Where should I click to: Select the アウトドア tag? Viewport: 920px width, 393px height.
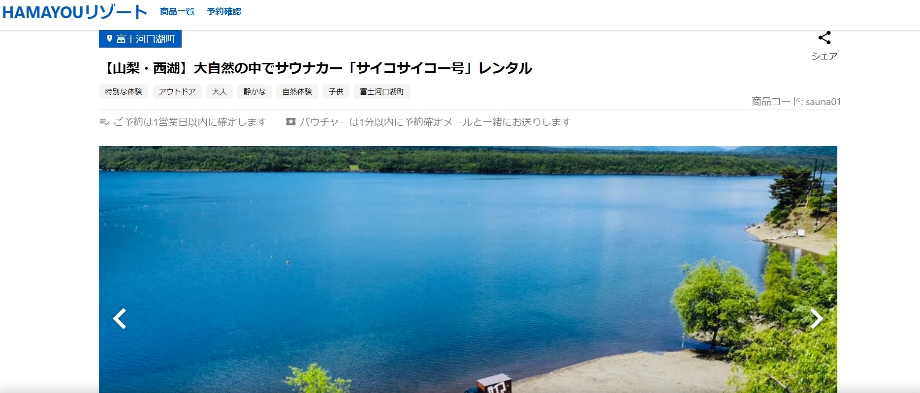177,92
